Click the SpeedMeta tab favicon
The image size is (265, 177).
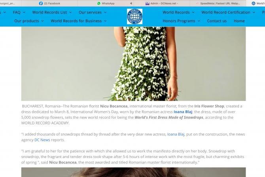pos(197,3)
